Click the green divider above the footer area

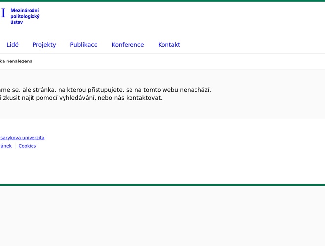pos(162,185)
